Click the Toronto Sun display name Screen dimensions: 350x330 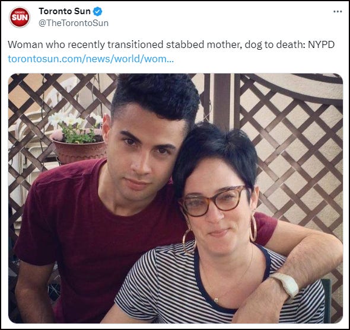click(65, 11)
